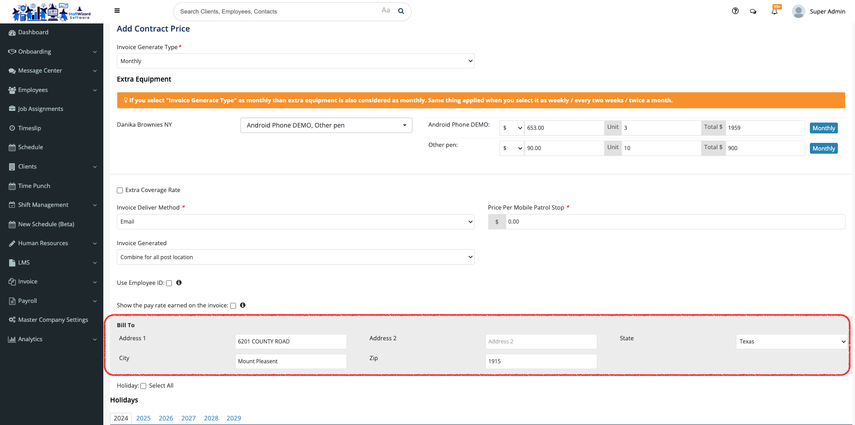Switch to the 2026 holidays tab
855x425 pixels.
click(166, 418)
